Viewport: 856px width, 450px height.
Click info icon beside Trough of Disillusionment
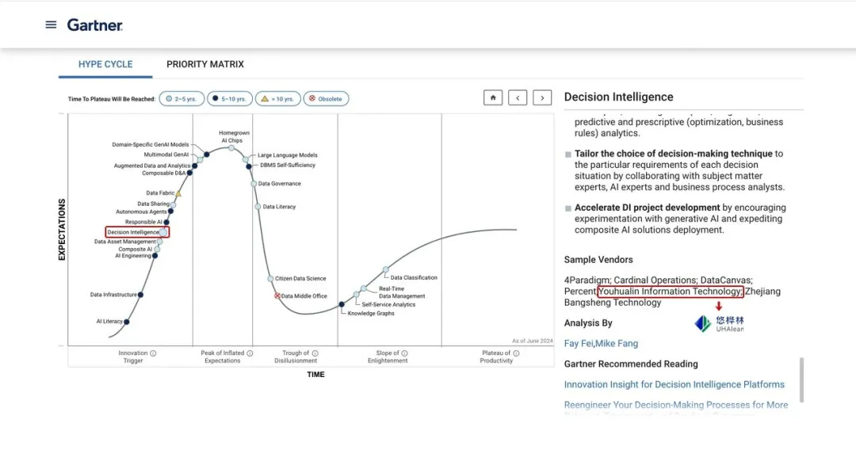coord(315,353)
